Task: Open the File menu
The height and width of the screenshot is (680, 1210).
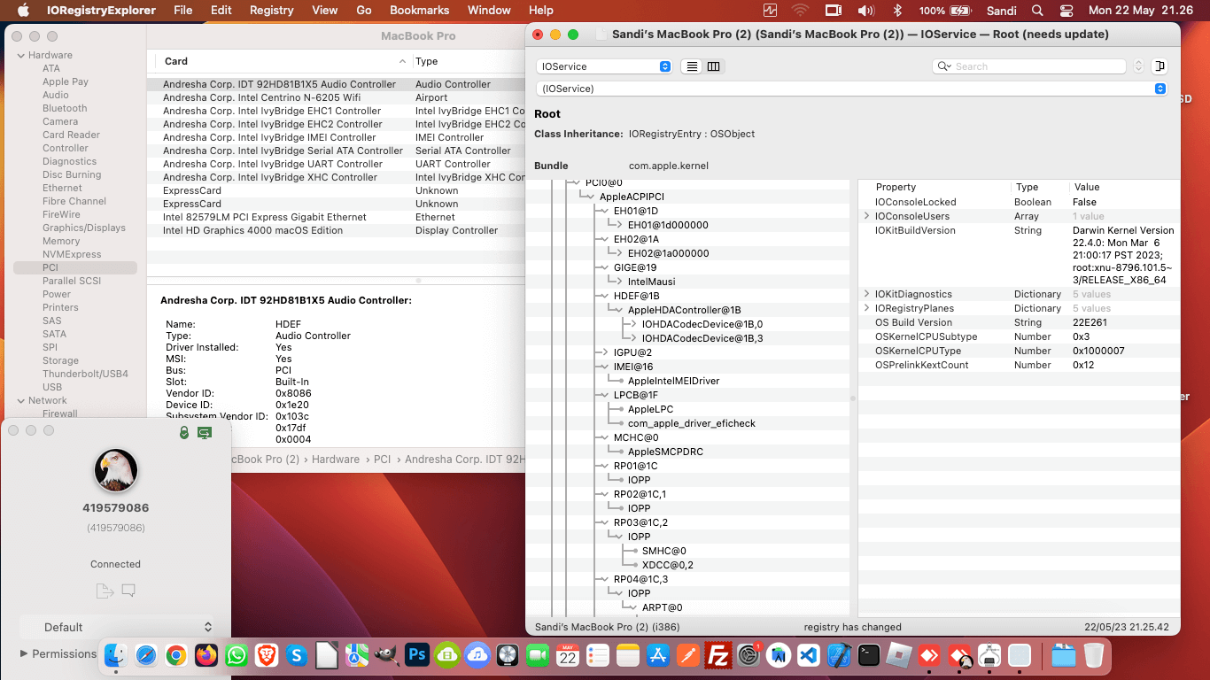Action: click(x=183, y=11)
